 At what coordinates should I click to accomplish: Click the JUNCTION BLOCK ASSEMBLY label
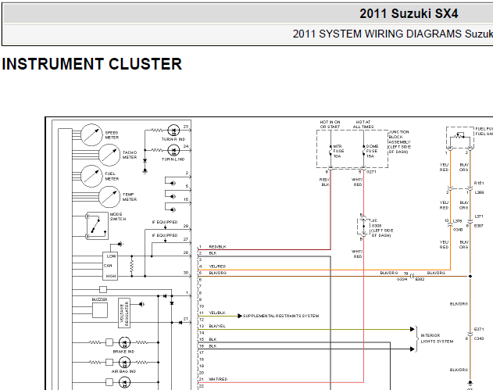click(x=399, y=141)
